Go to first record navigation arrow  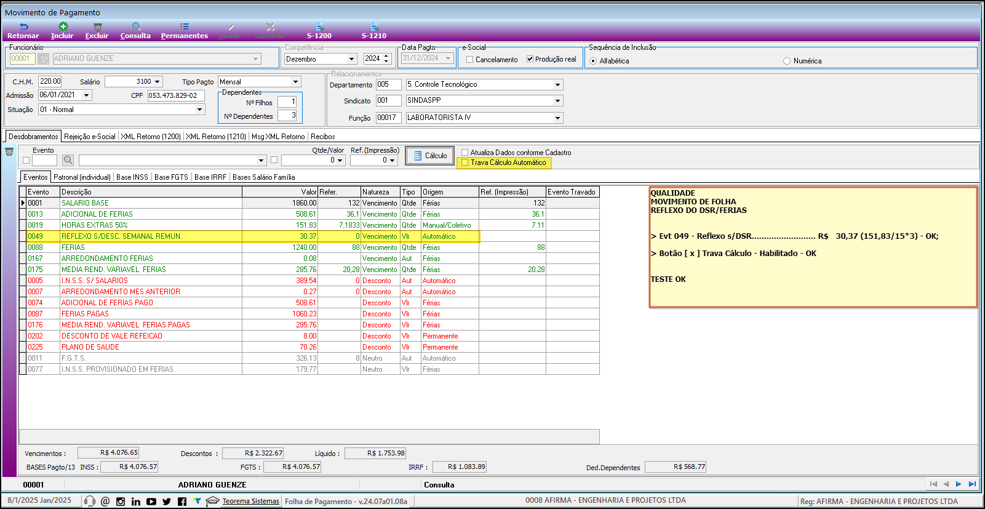(933, 484)
